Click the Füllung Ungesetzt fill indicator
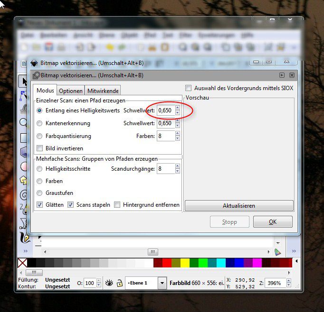This screenshot has width=324, height=312. point(57,280)
